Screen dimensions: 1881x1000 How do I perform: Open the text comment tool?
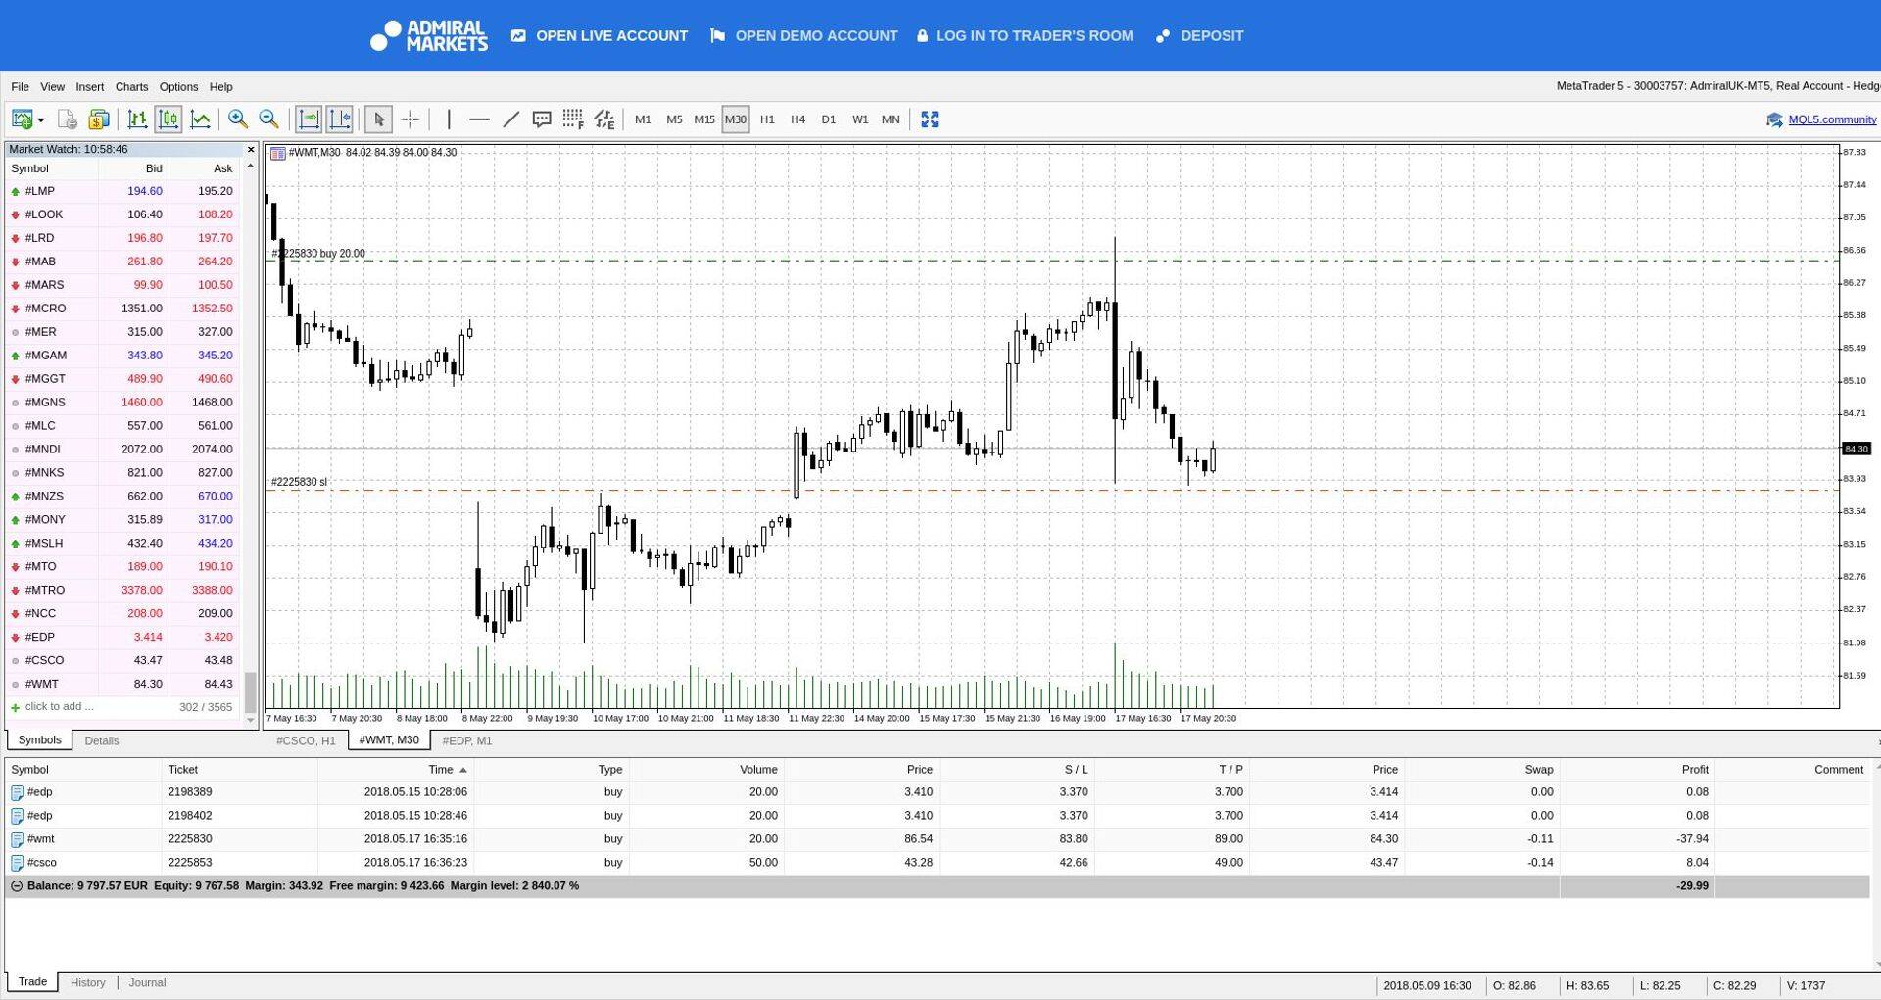click(x=541, y=119)
